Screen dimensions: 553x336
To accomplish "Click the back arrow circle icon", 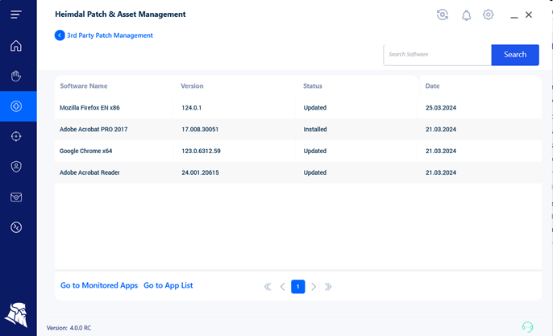I will [x=60, y=35].
